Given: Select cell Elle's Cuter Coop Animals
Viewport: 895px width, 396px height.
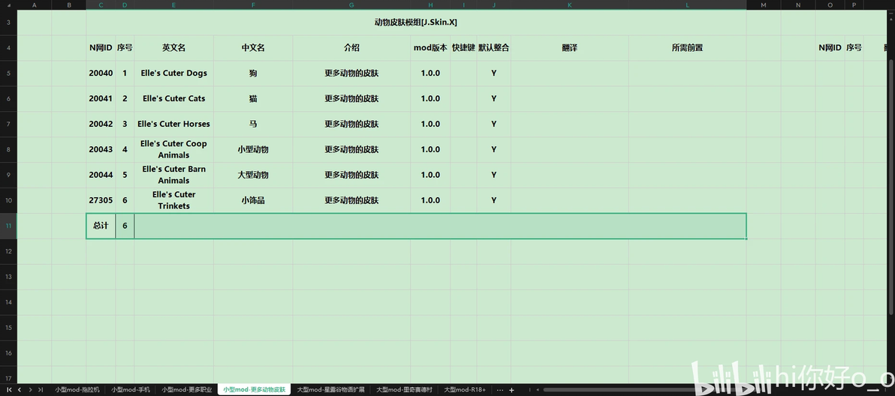Looking at the screenshot, I should click(174, 149).
